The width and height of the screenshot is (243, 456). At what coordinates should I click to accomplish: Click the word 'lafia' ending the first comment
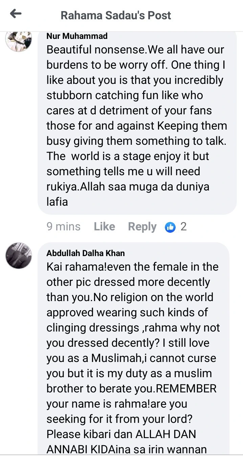pos(57,202)
